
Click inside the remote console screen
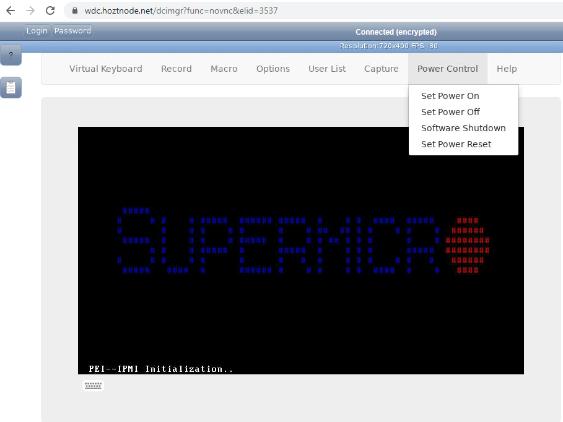click(x=301, y=251)
